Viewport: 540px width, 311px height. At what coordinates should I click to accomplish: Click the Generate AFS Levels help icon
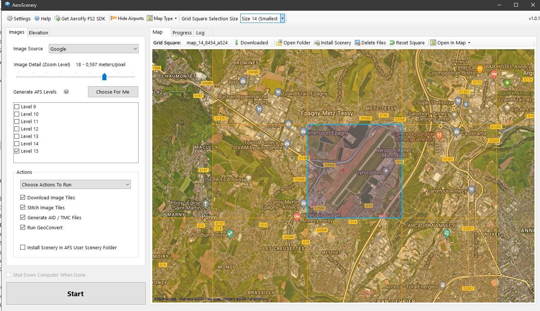[x=66, y=92]
